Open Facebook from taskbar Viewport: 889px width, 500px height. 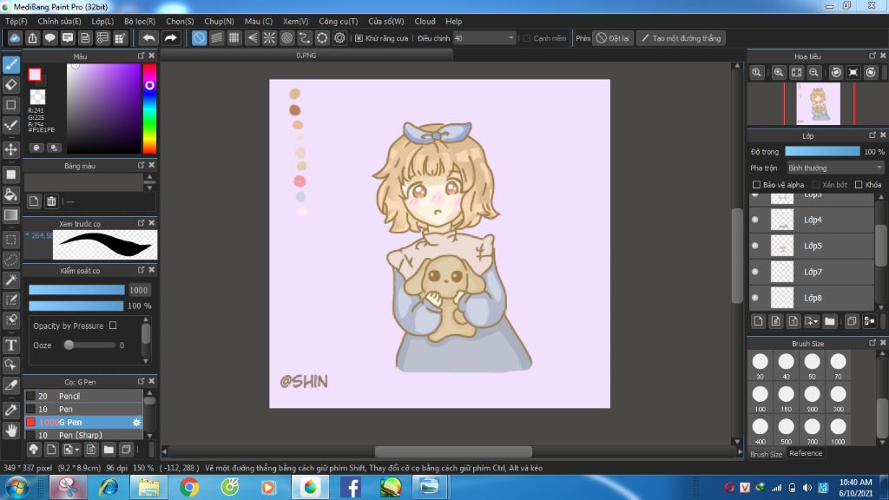351,487
